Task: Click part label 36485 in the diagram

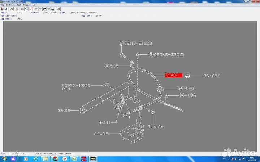Action: tap(101, 134)
